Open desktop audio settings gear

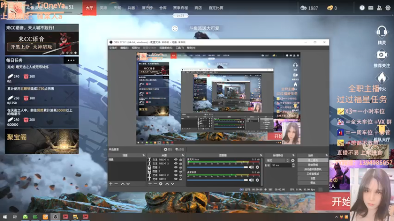coord(257,180)
